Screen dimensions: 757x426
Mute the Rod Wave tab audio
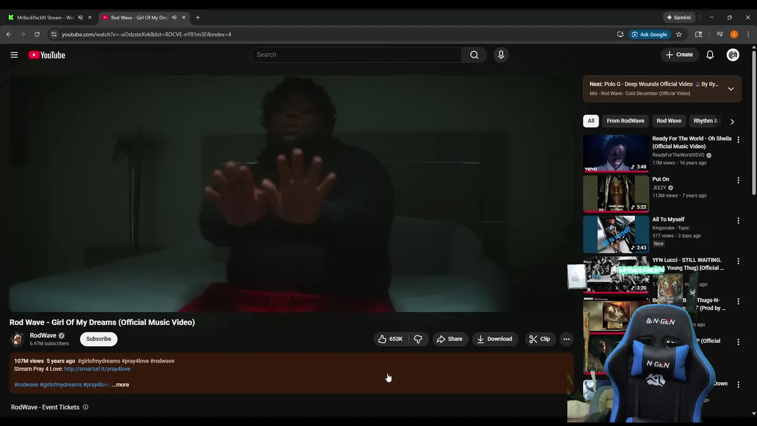pos(174,17)
